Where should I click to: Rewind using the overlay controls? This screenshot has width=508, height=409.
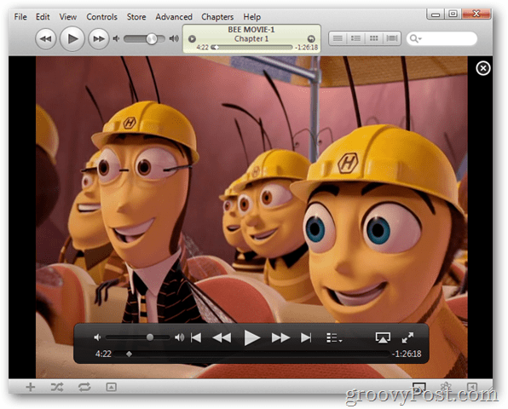click(x=222, y=337)
